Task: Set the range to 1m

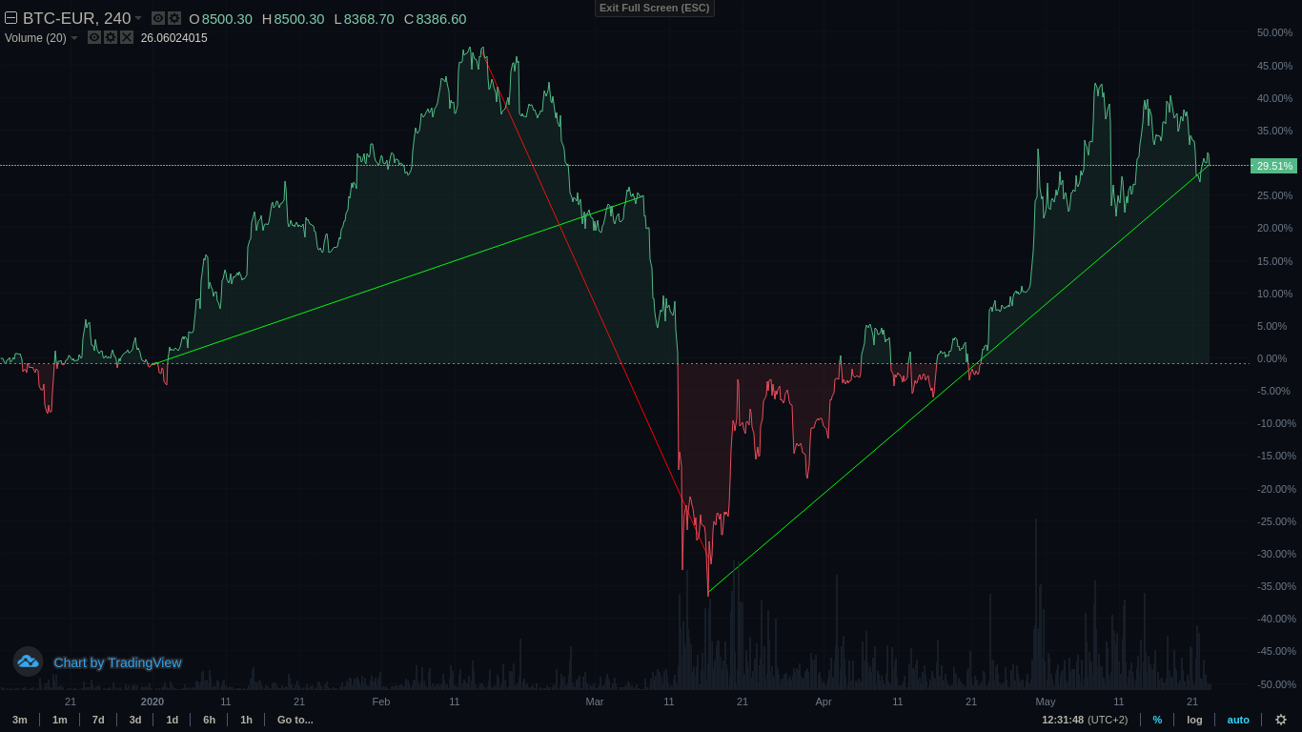Action: [60, 720]
